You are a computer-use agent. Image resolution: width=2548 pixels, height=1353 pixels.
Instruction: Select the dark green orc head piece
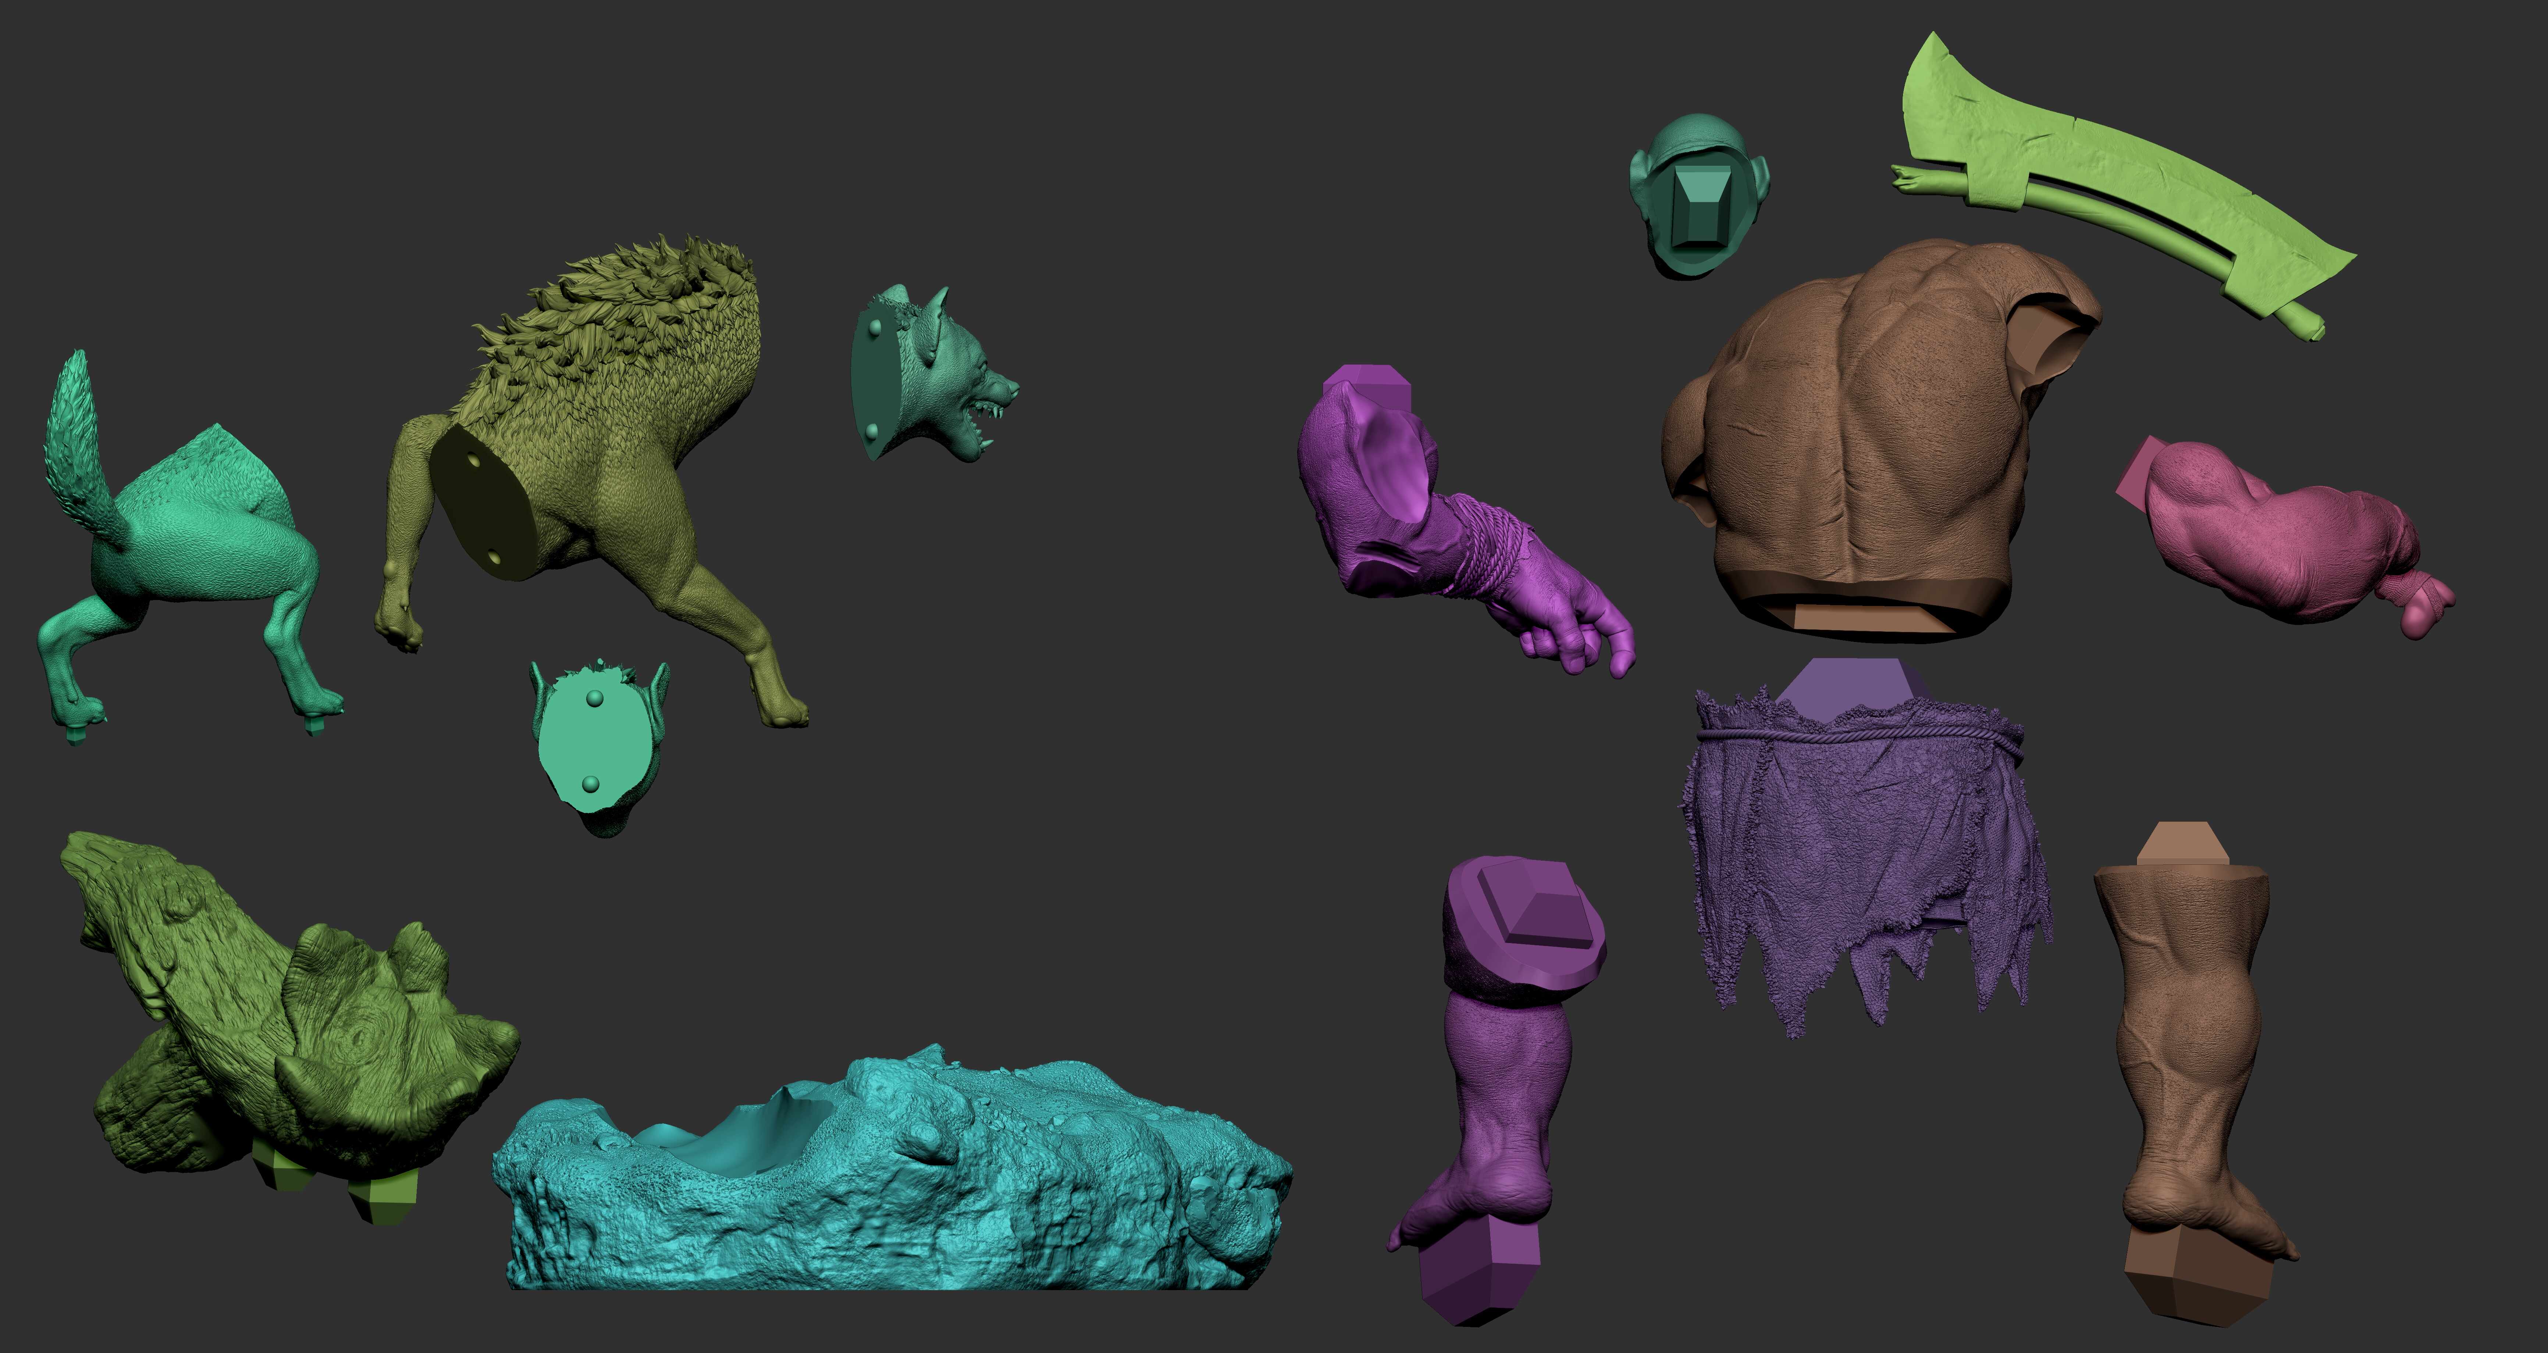coord(1699,196)
